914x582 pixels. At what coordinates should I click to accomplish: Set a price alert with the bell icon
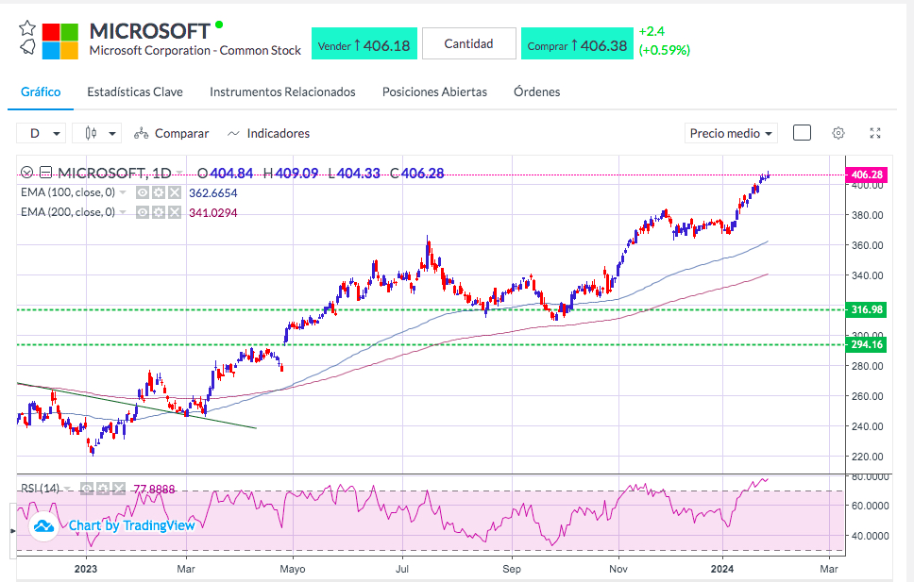pos(27,47)
